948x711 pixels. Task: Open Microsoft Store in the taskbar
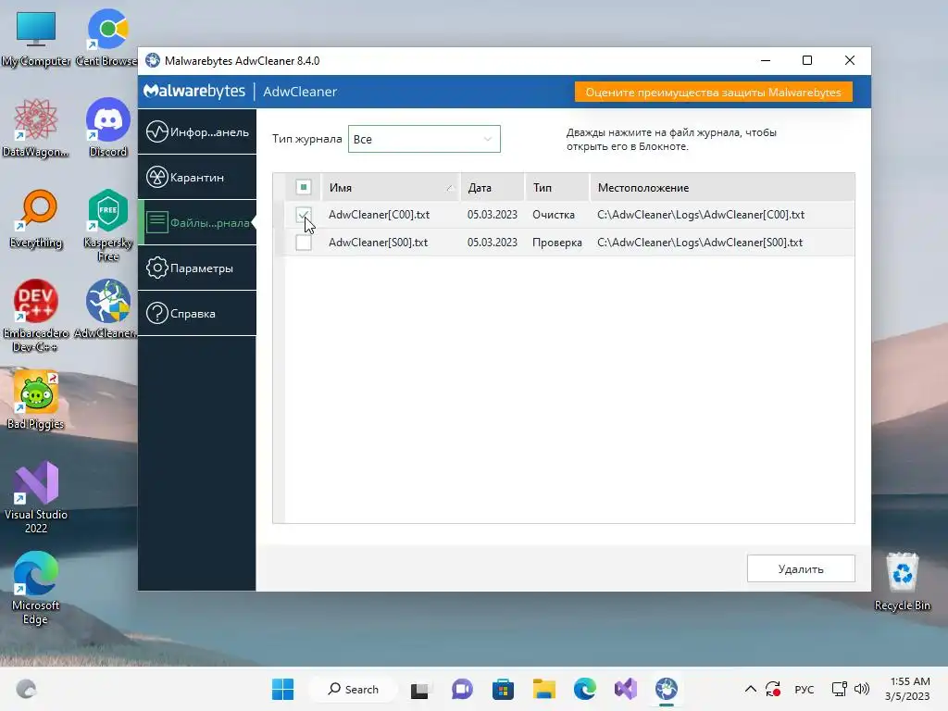pyautogui.click(x=503, y=689)
